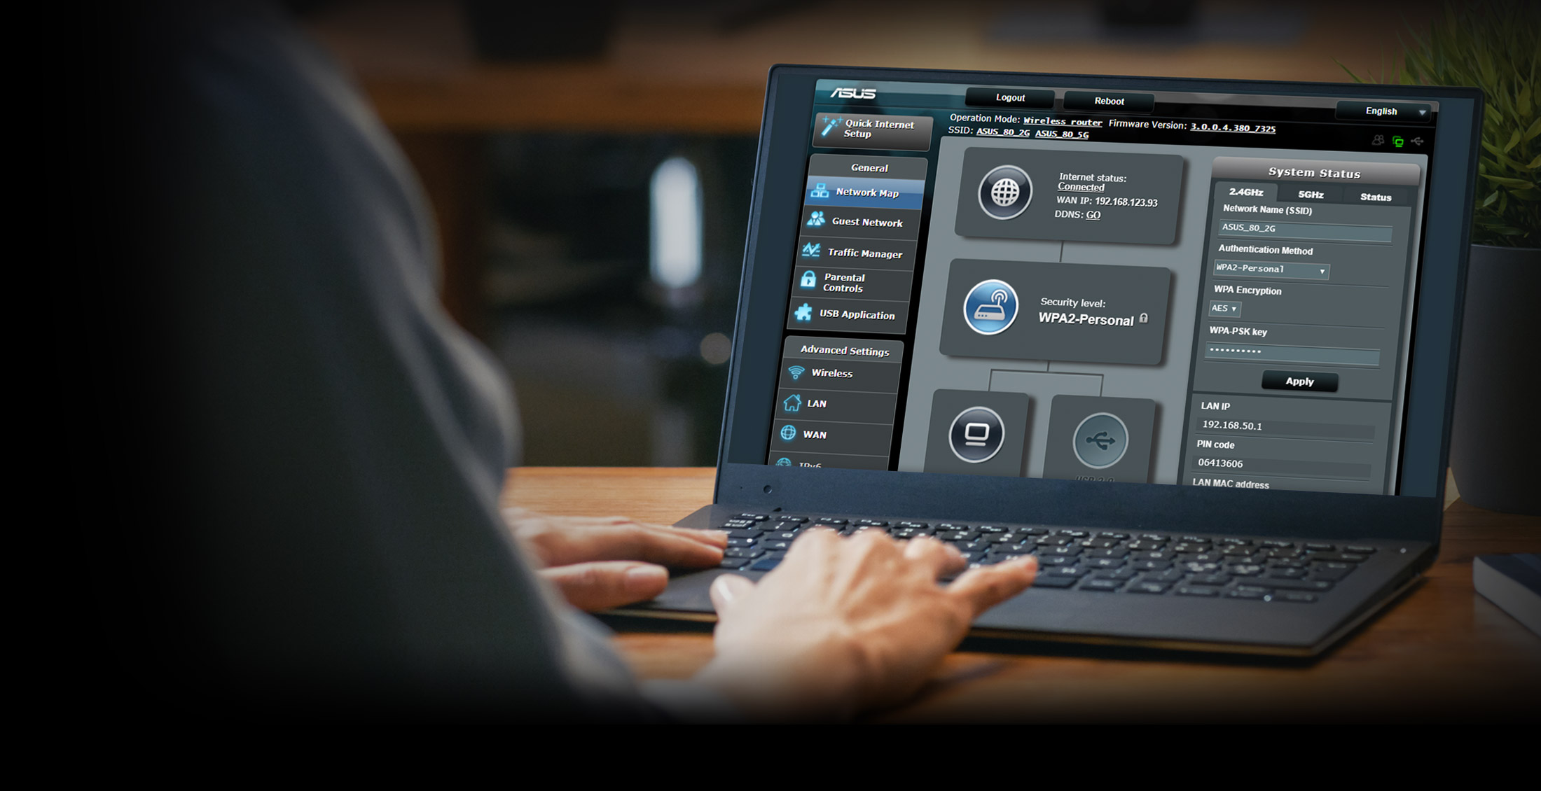This screenshot has height=791, width=1541.
Task: Click the Reboot button
Action: click(1107, 98)
